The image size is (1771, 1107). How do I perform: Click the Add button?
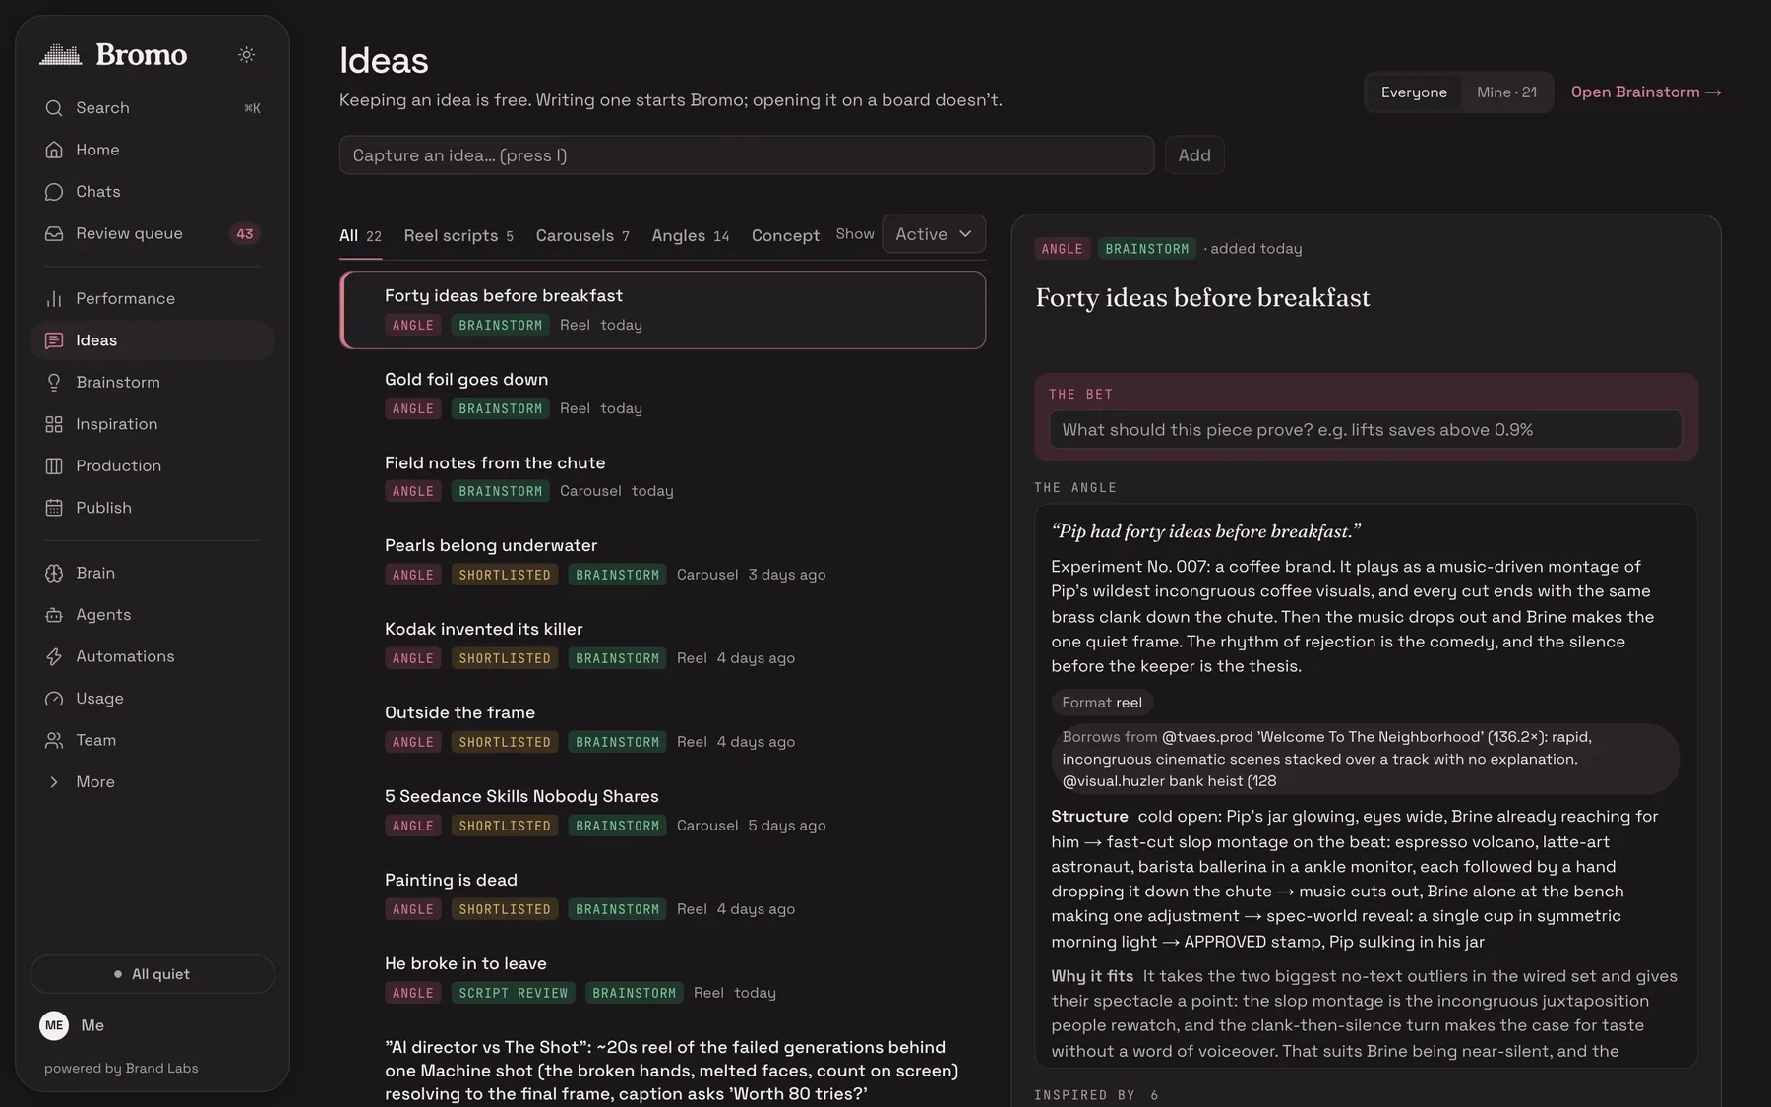pyautogui.click(x=1194, y=155)
